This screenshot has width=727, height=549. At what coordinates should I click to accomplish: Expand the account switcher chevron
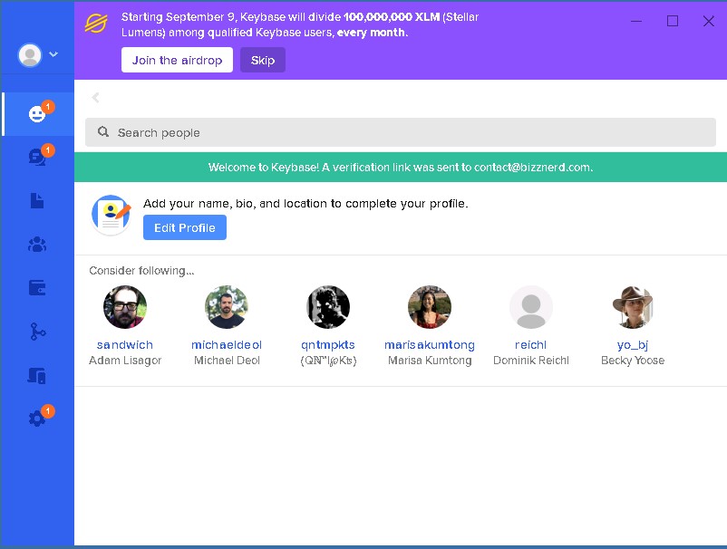pos(53,54)
